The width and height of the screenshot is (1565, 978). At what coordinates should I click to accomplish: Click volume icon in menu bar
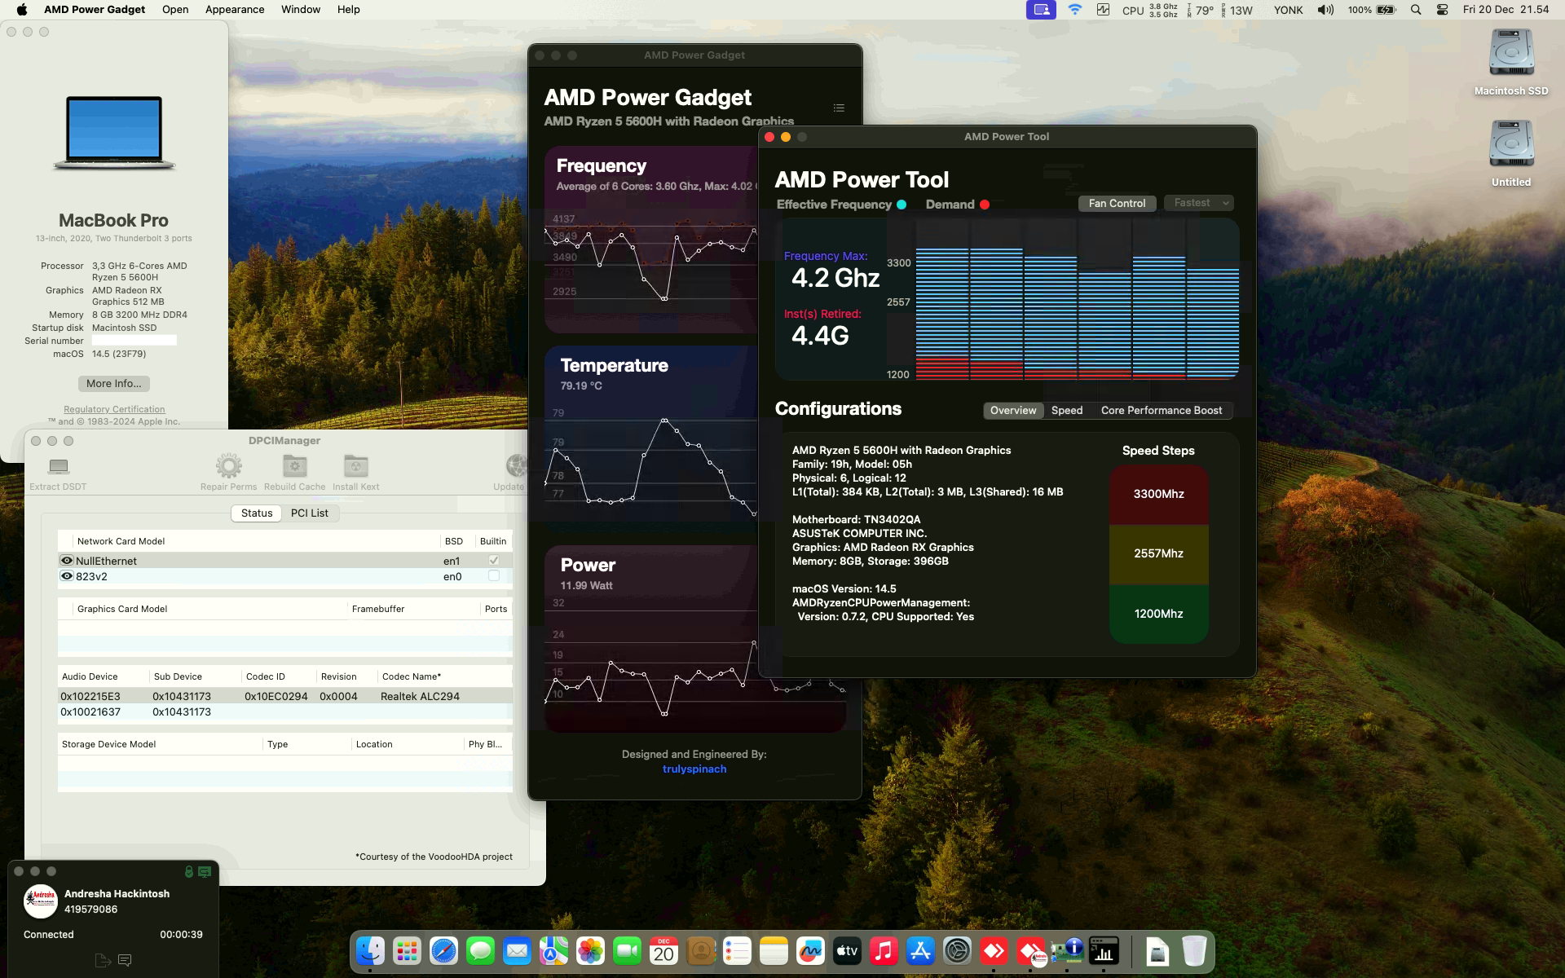click(x=1326, y=10)
